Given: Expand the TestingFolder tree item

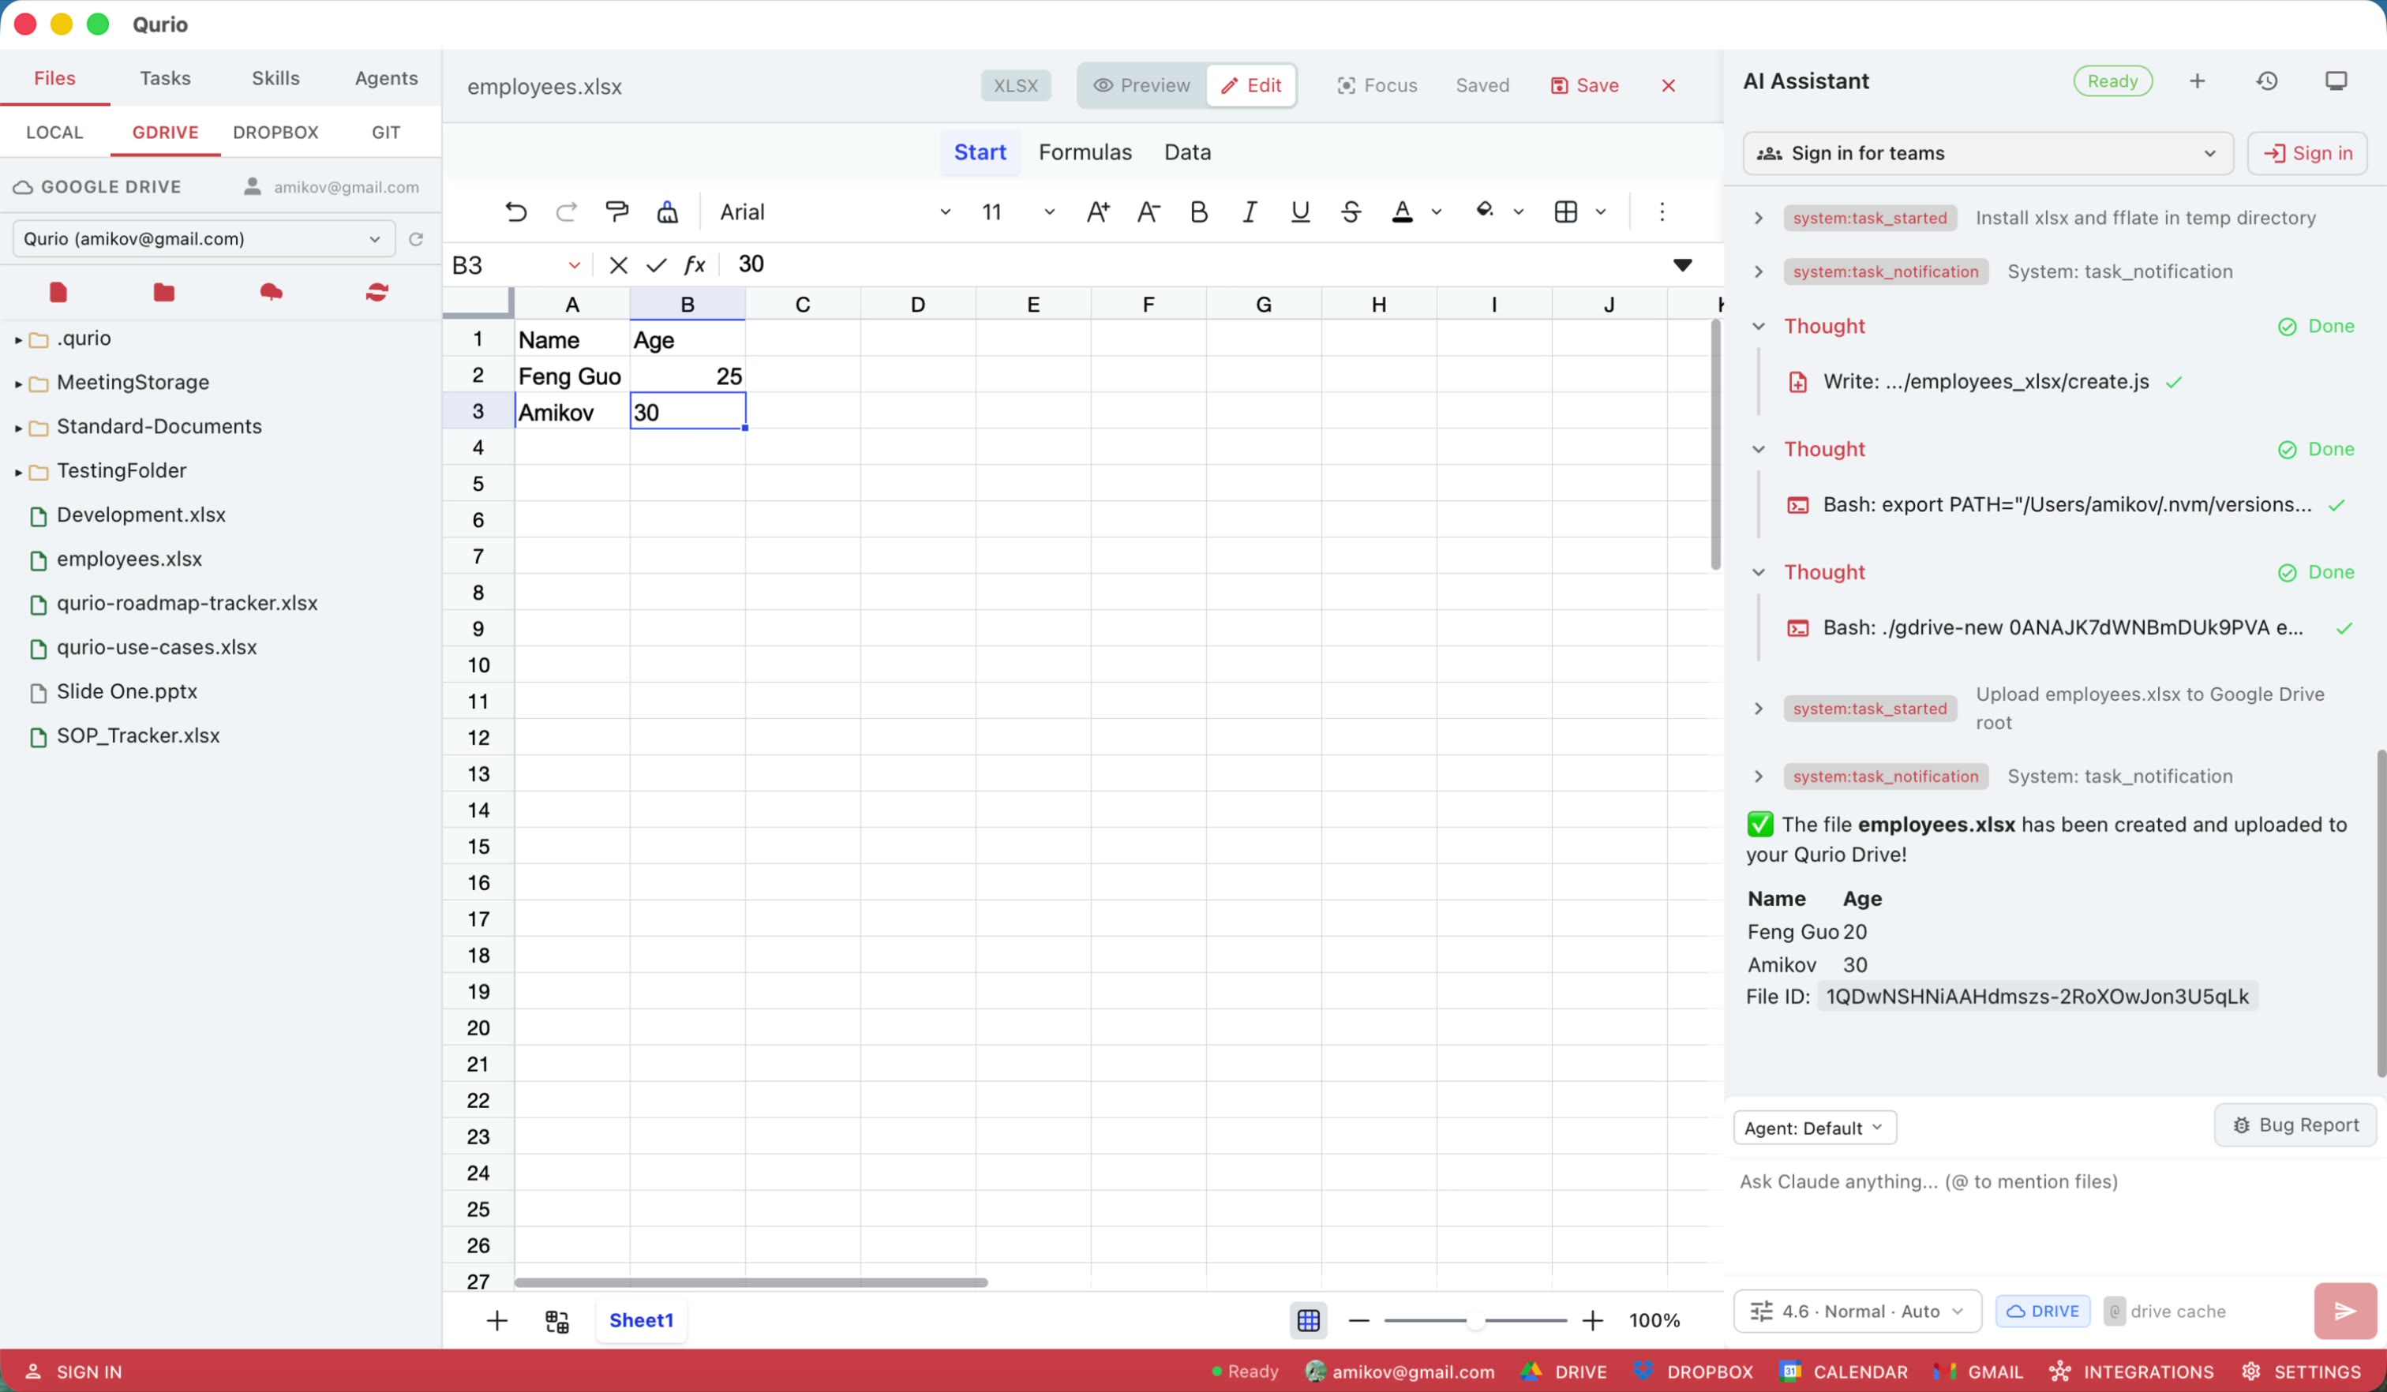Looking at the screenshot, I should click(x=18, y=470).
